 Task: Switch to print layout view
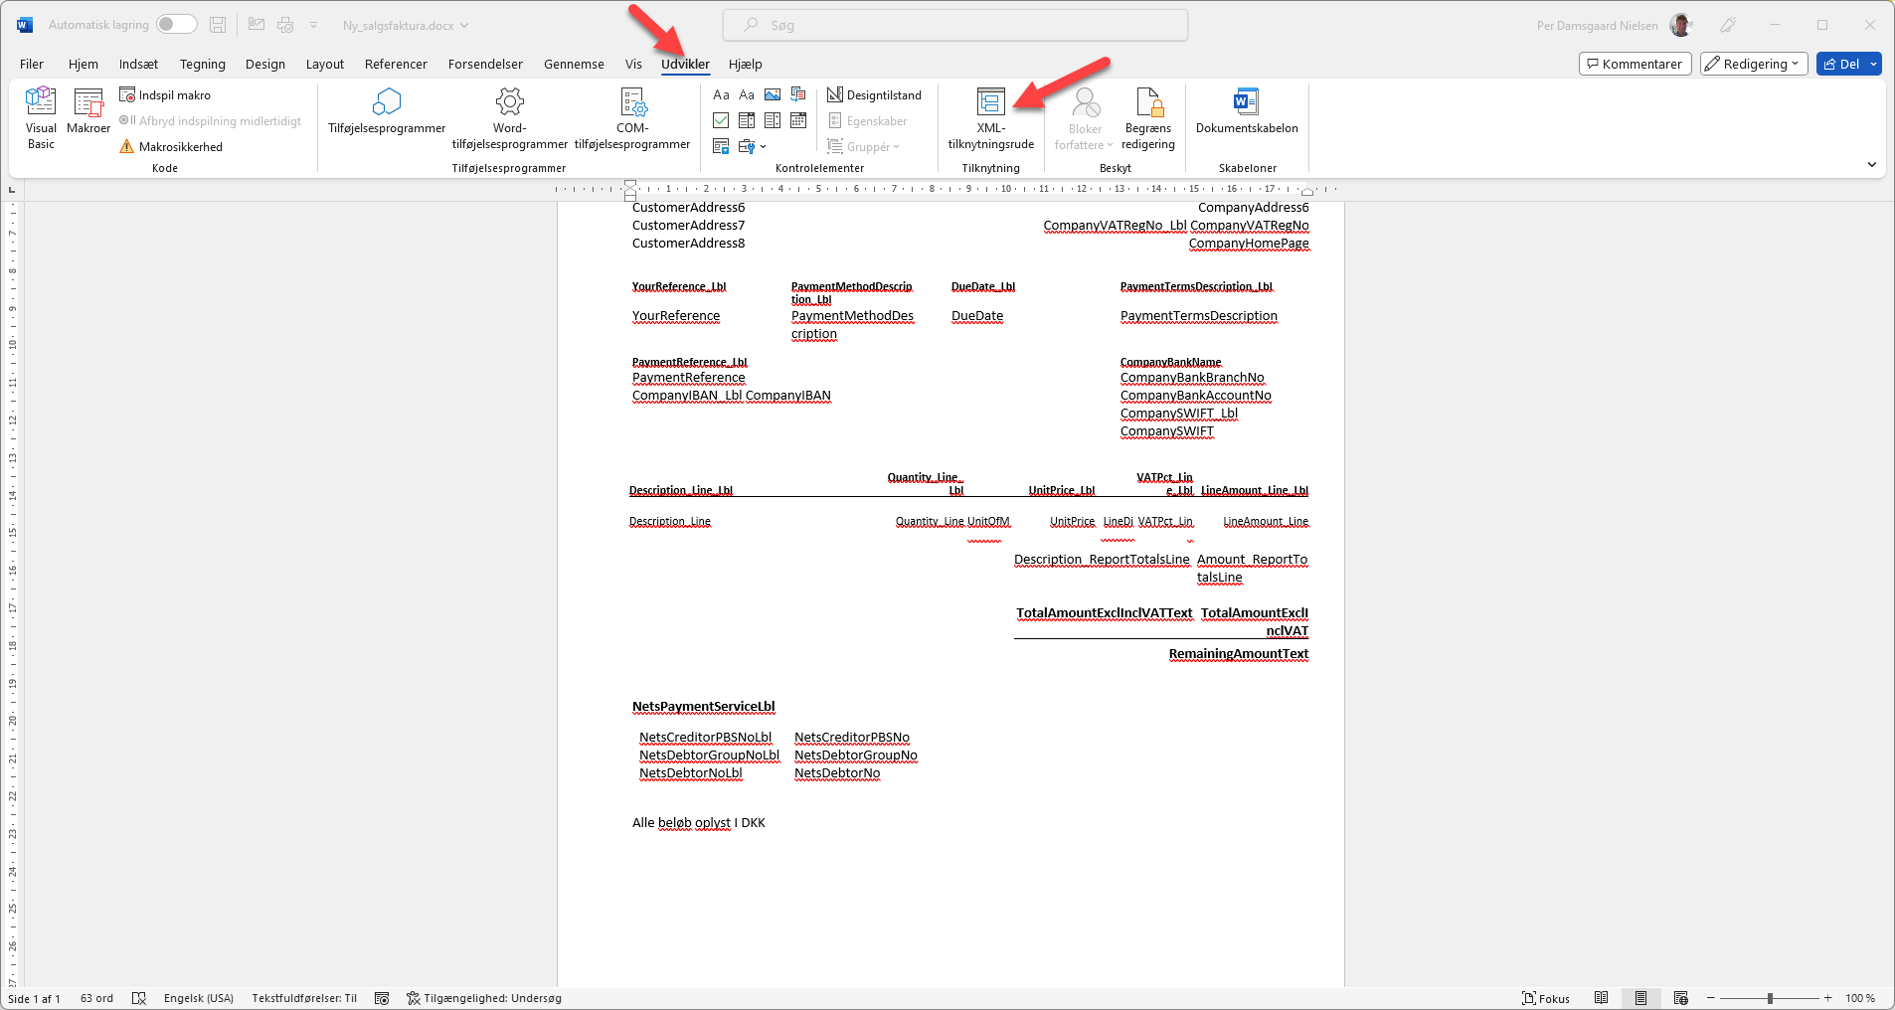tap(1640, 998)
